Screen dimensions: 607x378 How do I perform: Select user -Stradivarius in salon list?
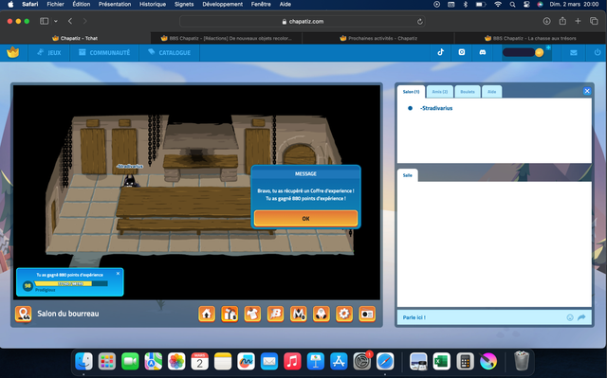tap(436, 108)
